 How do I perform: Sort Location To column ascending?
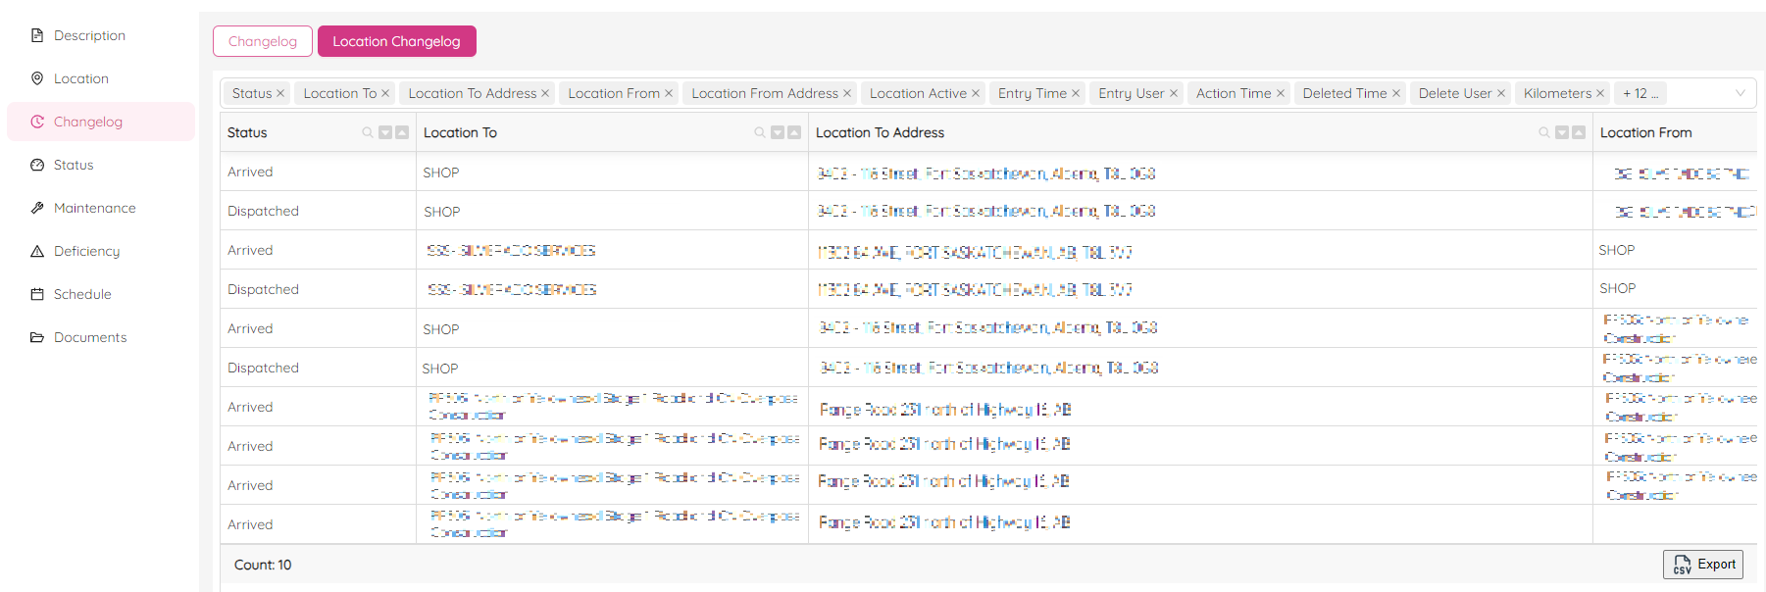(794, 132)
